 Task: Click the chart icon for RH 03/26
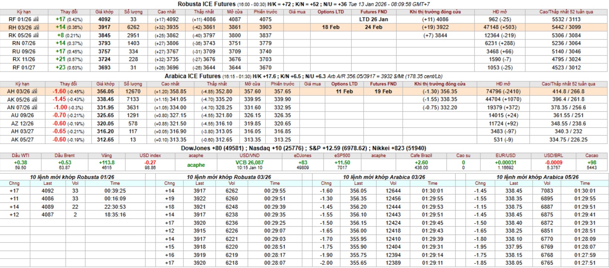(36, 27)
